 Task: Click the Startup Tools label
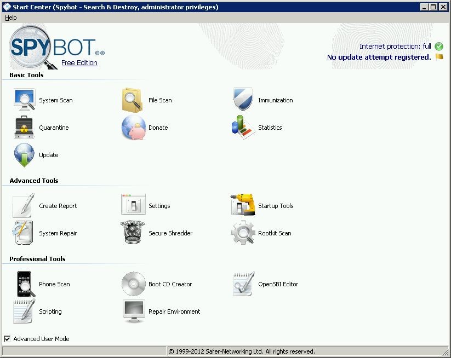[276, 206]
